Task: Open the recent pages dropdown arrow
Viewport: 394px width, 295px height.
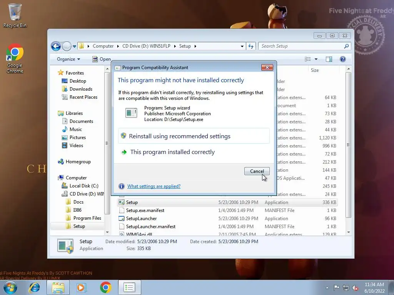Action: (74, 46)
